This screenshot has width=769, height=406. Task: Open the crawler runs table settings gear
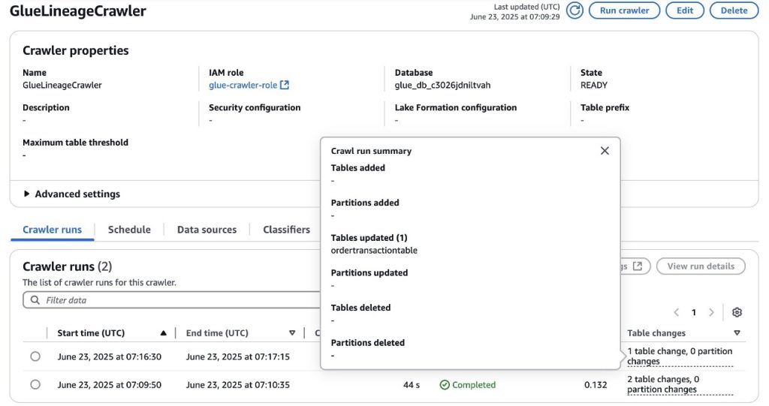[x=737, y=312]
